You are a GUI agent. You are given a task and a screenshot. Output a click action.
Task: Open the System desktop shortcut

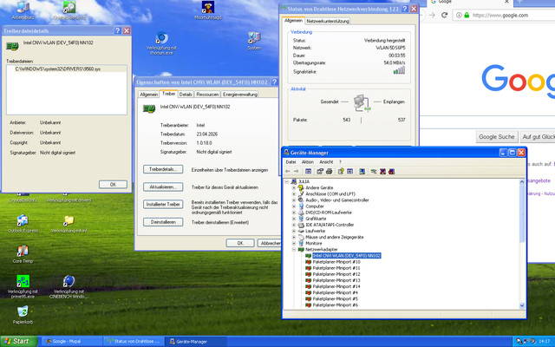pos(254,41)
